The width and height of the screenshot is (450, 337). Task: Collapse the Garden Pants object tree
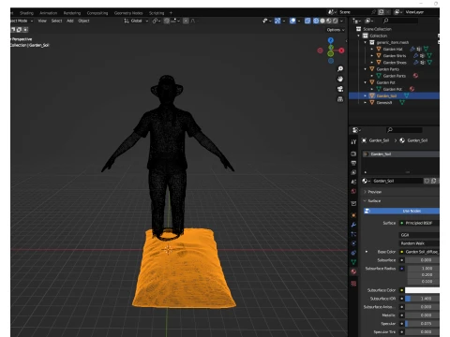pyautogui.click(x=365, y=69)
